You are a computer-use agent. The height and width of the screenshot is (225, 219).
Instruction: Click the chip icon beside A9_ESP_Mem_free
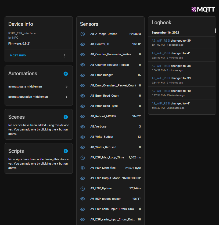click(x=83, y=168)
